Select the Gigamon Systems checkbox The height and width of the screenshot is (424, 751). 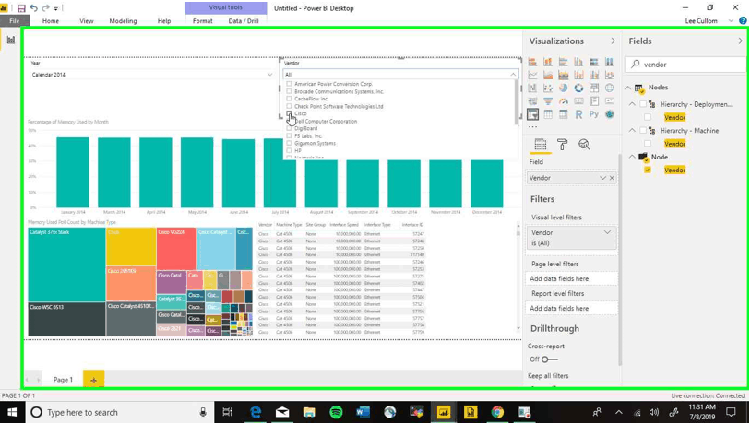click(x=289, y=143)
